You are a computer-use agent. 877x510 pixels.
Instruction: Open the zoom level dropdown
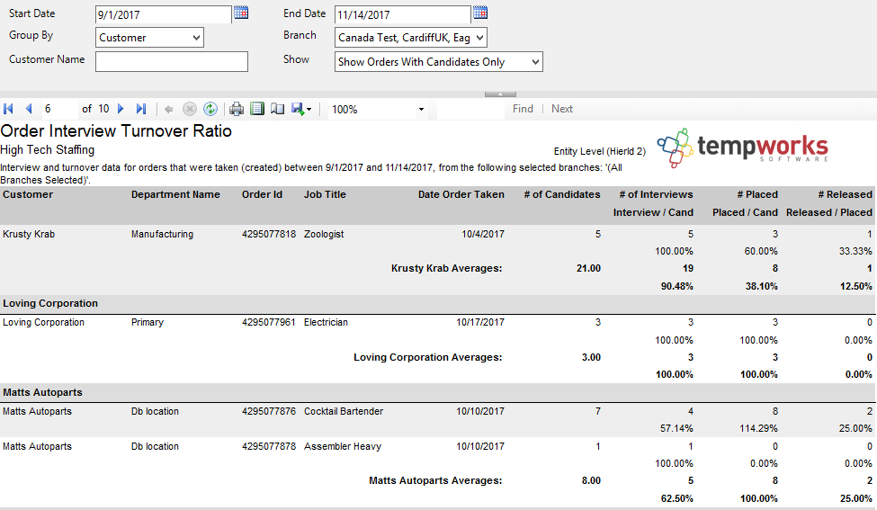tap(421, 110)
